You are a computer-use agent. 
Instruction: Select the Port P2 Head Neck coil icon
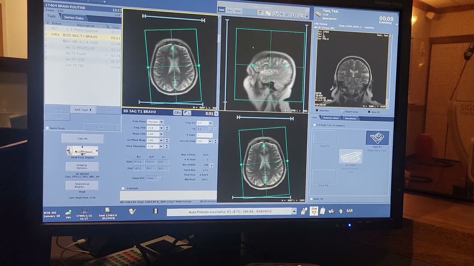[378, 138]
